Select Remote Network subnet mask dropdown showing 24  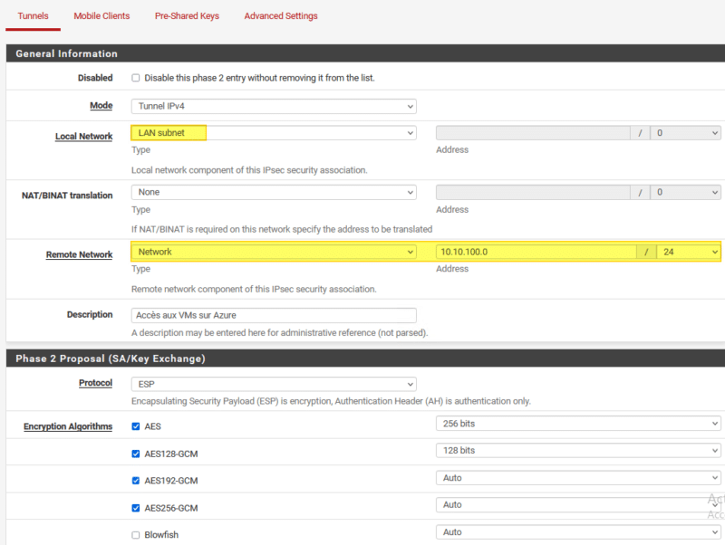point(688,252)
